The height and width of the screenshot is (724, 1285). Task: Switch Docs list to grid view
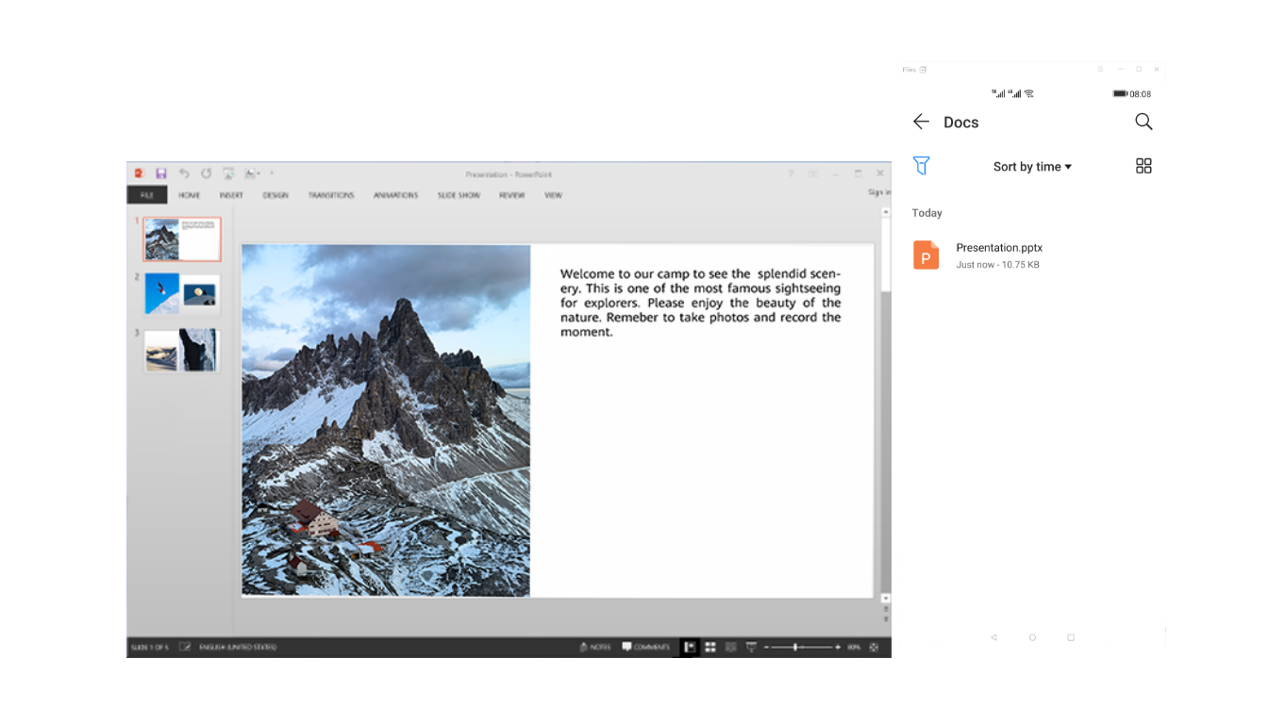(x=1143, y=166)
